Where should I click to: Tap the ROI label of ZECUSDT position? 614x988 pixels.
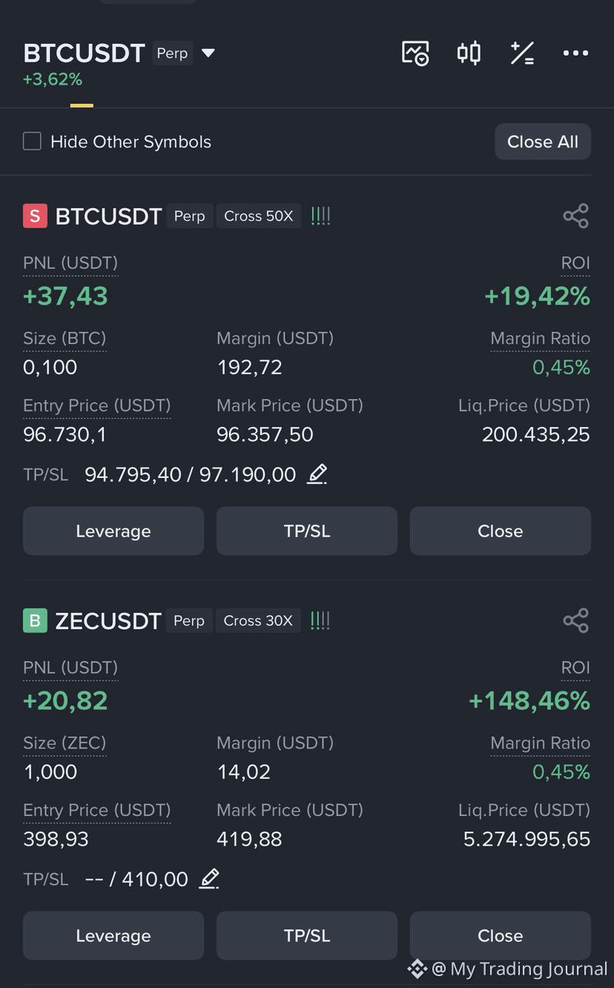click(x=575, y=668)
